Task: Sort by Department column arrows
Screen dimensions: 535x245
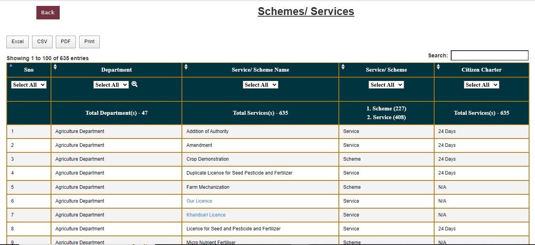Action: pyautogui.click(x=55, y=67)
